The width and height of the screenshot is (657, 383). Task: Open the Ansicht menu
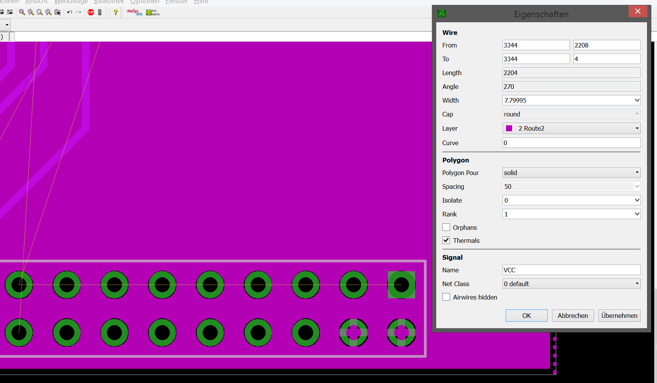pyautogui.click(x=36, y=2)
